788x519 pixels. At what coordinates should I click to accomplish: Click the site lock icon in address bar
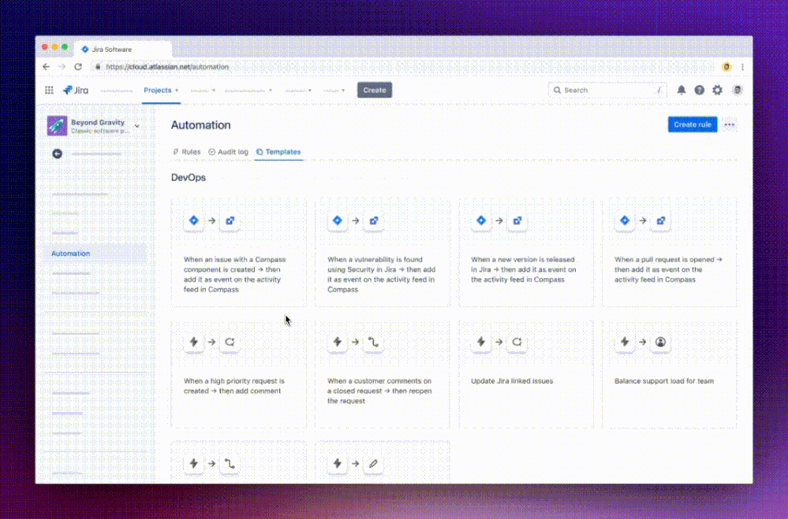pos(98,67)
